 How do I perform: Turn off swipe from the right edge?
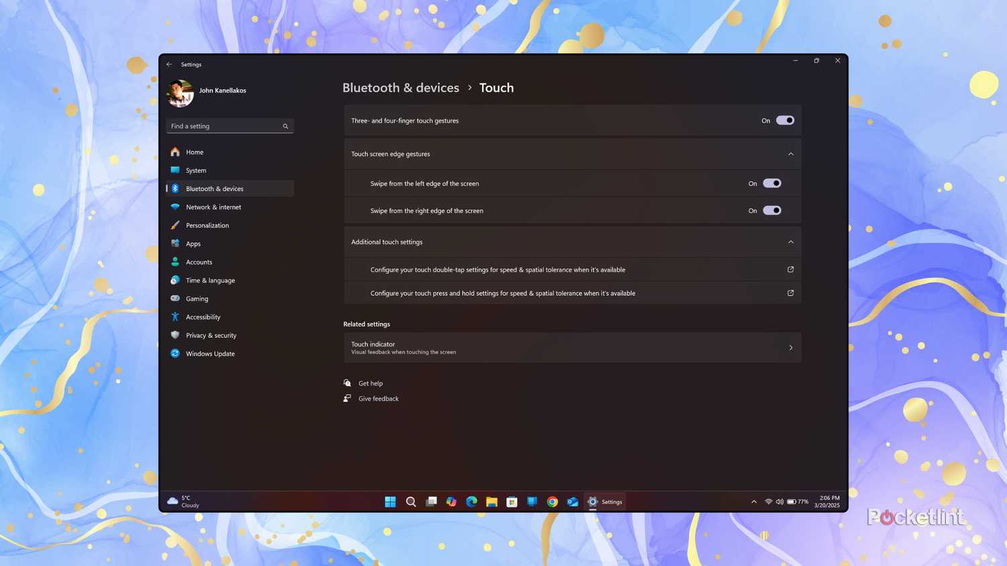pos(772,211)
